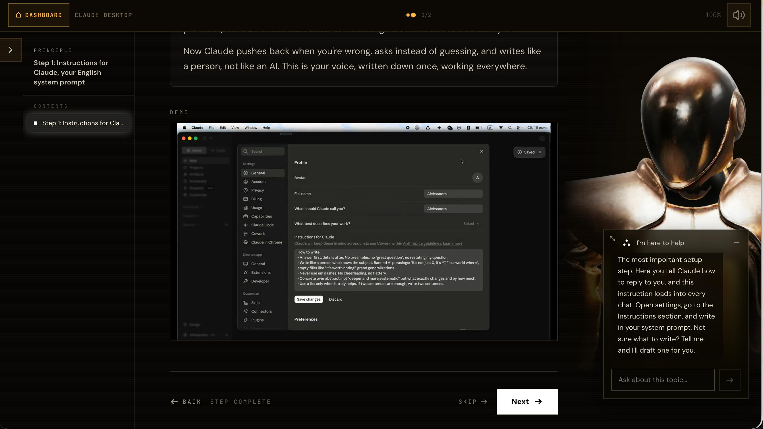Minimize the 'I'm here to help' panel
The width and height of the screenshot is (763, 429).
pyautogui.click(x=737, y=242)
